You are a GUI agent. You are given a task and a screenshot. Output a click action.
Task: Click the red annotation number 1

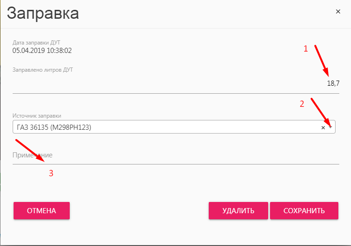(306, 49)
